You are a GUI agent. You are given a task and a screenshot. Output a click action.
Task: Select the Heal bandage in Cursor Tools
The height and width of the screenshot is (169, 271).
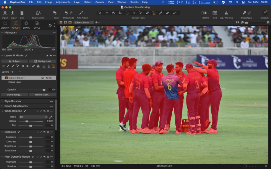pos(147,13)
